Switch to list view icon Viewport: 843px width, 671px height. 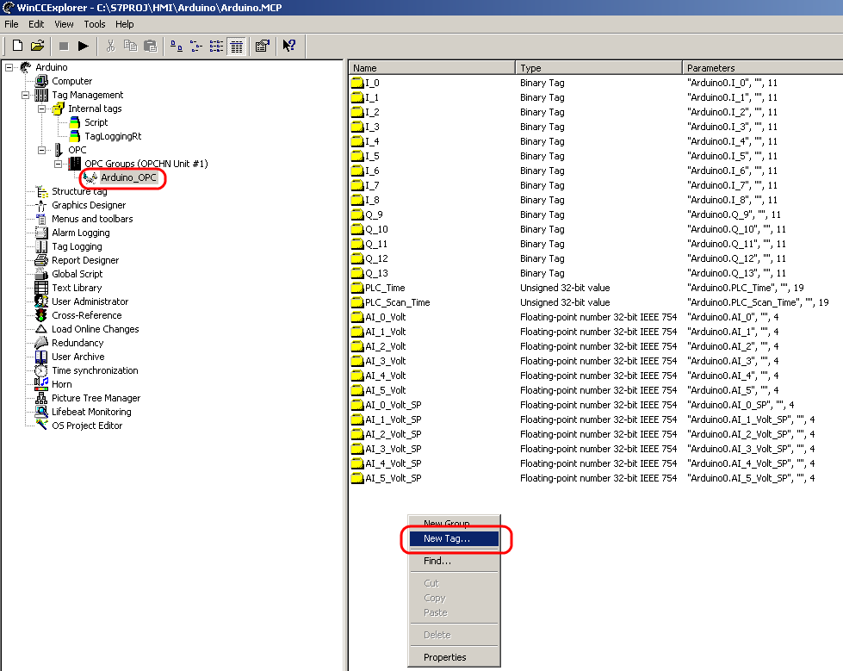[216, 47]
